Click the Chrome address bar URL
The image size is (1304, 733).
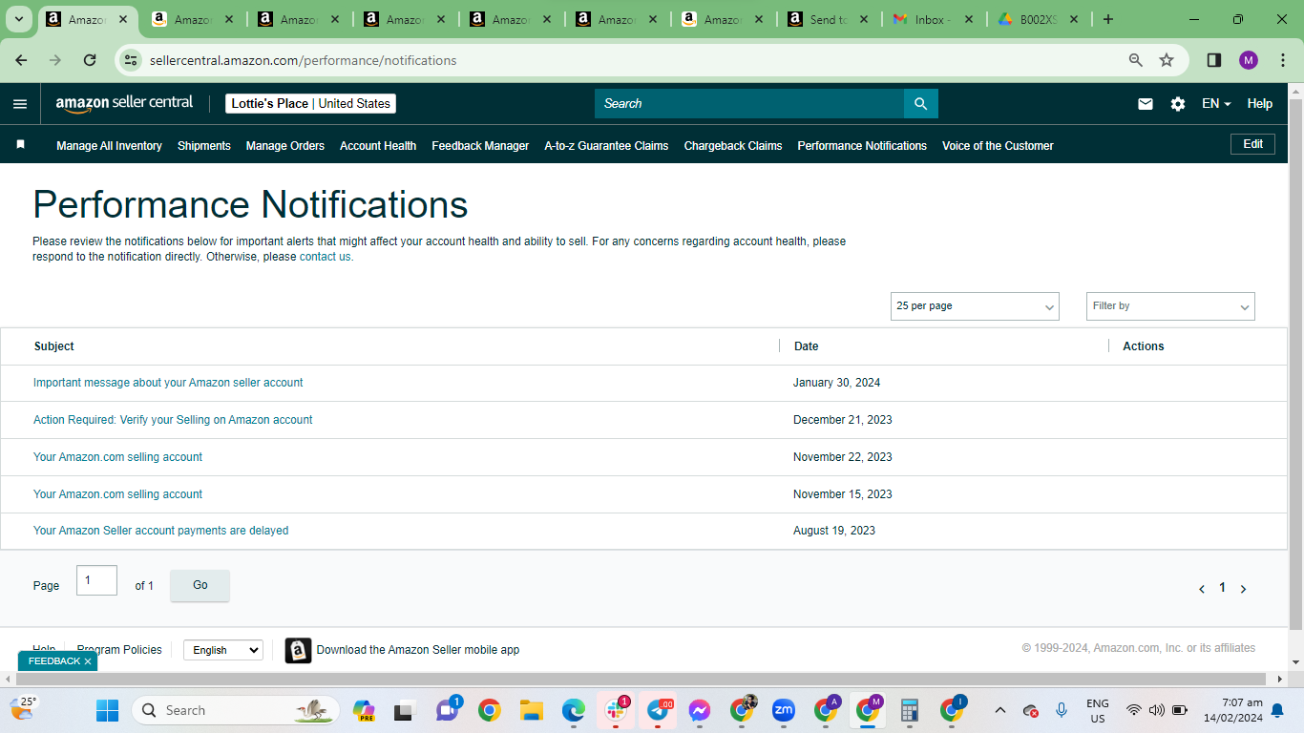coord(304,60)
